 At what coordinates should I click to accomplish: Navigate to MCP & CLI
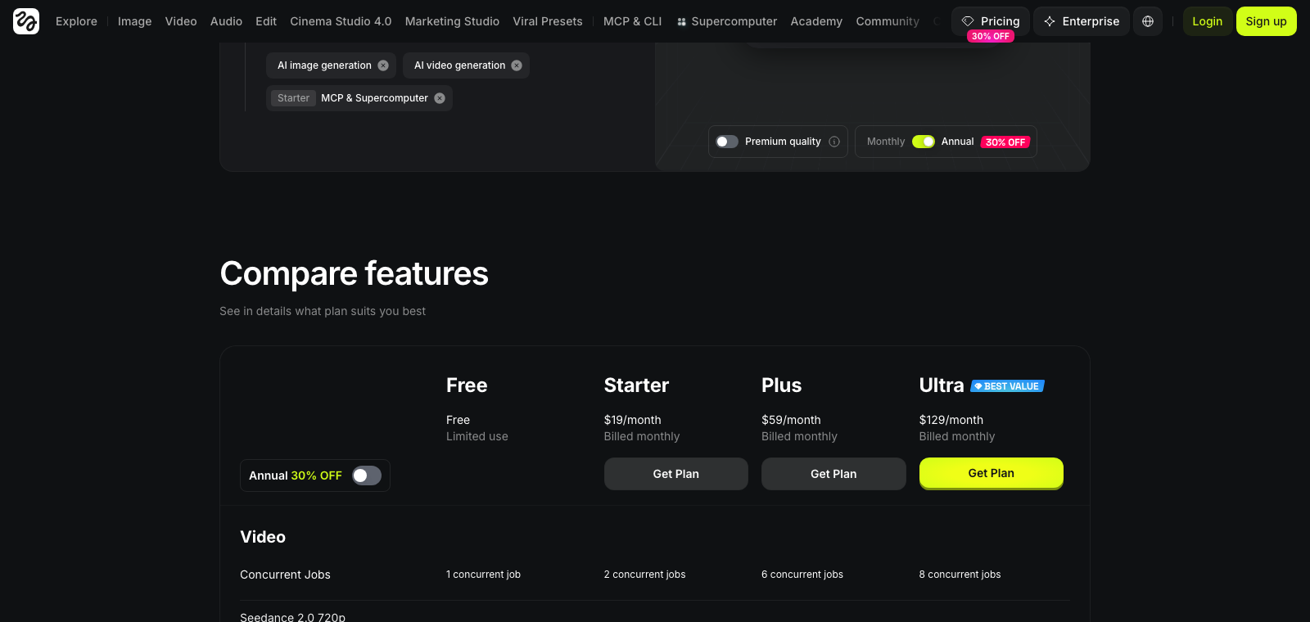click(x=632, y=21)
